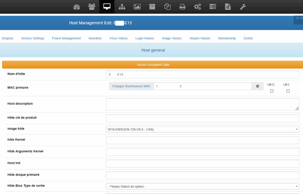
Task: Open Printer management icon
Action: [x=183, y=7]
